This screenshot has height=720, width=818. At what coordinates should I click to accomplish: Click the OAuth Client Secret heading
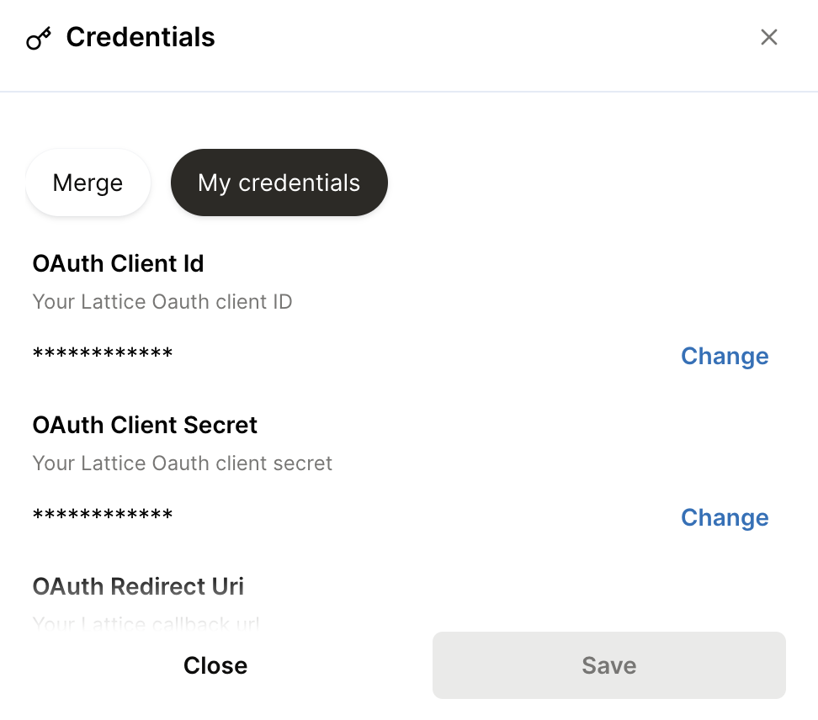[145, 425]
